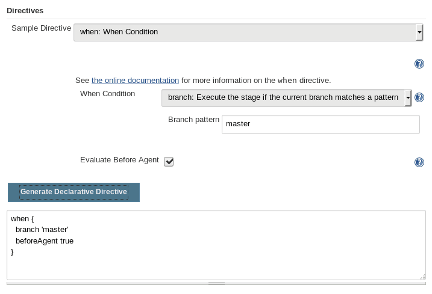Image resolution: width=432 pixels, height=294 pixels.
Task: Click the "branch 'master'" line in the output
Action: click(42, 230)
